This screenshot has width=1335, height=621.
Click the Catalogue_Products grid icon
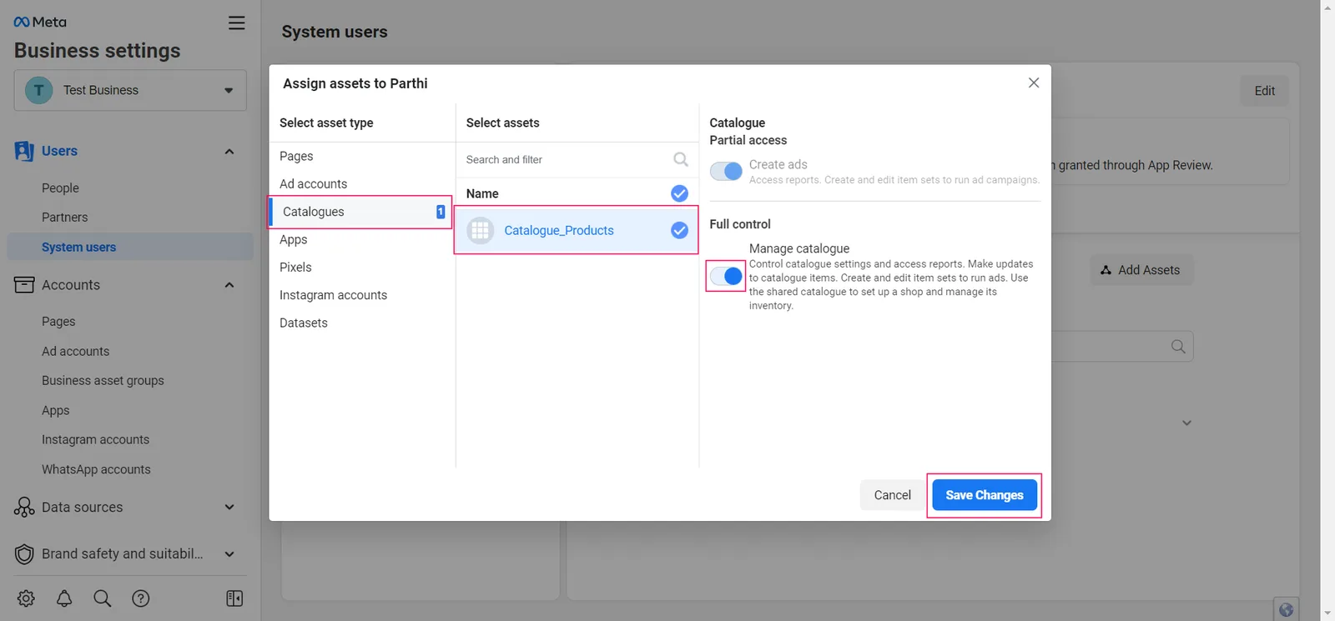click(481, 230)
